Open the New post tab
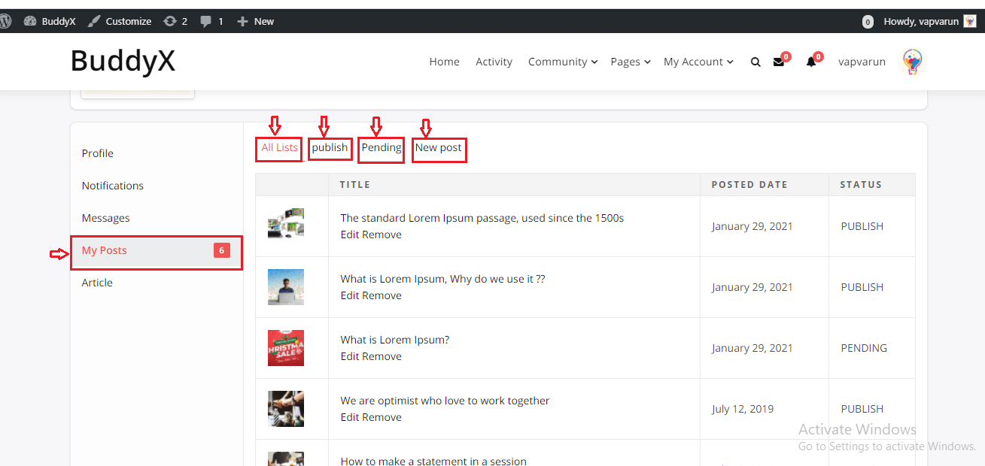This screenshot has height=466, width=985. pos(439,148)
